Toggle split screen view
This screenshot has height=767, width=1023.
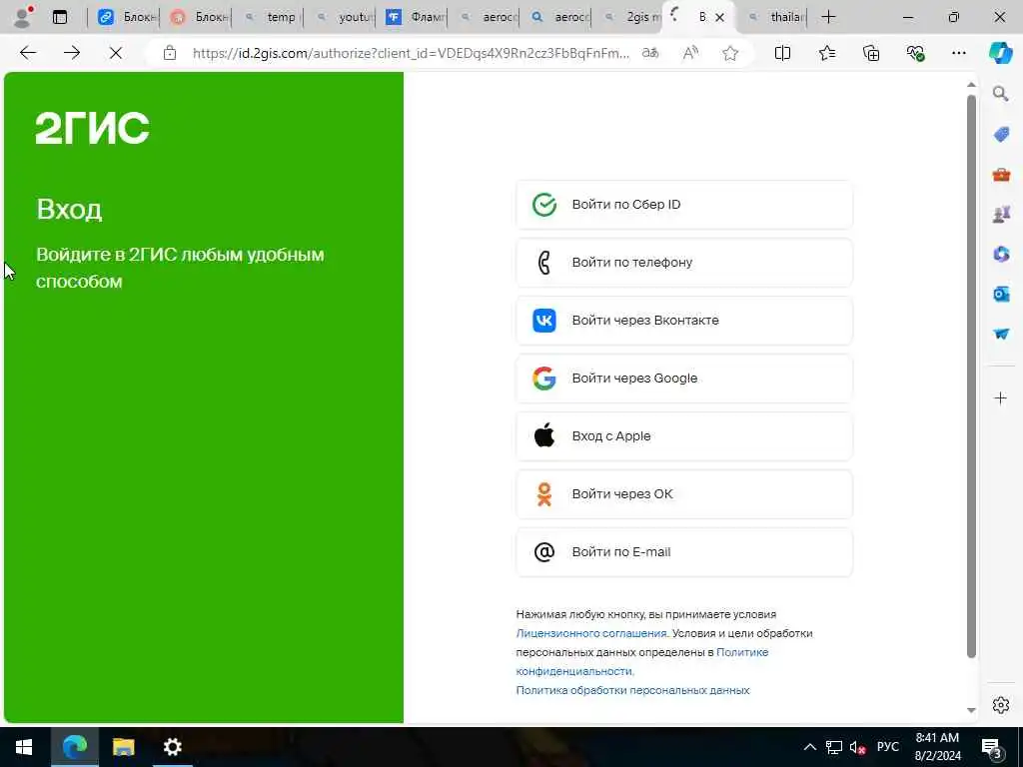point(782,53)
